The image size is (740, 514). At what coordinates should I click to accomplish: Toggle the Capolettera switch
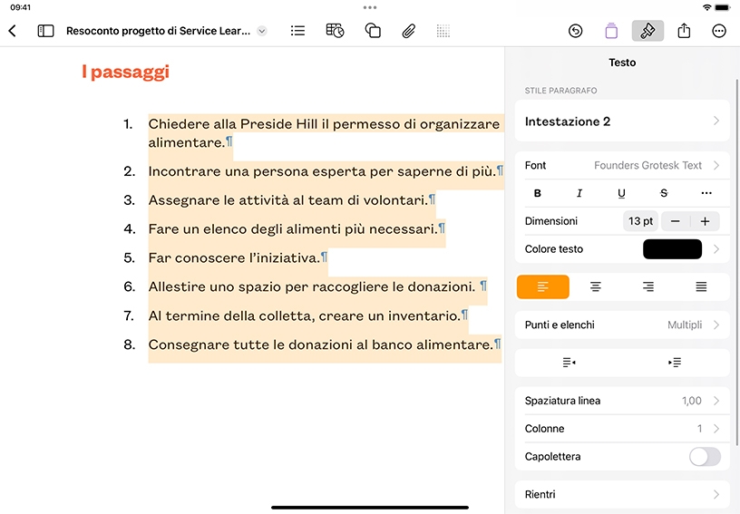click(705, 457)
